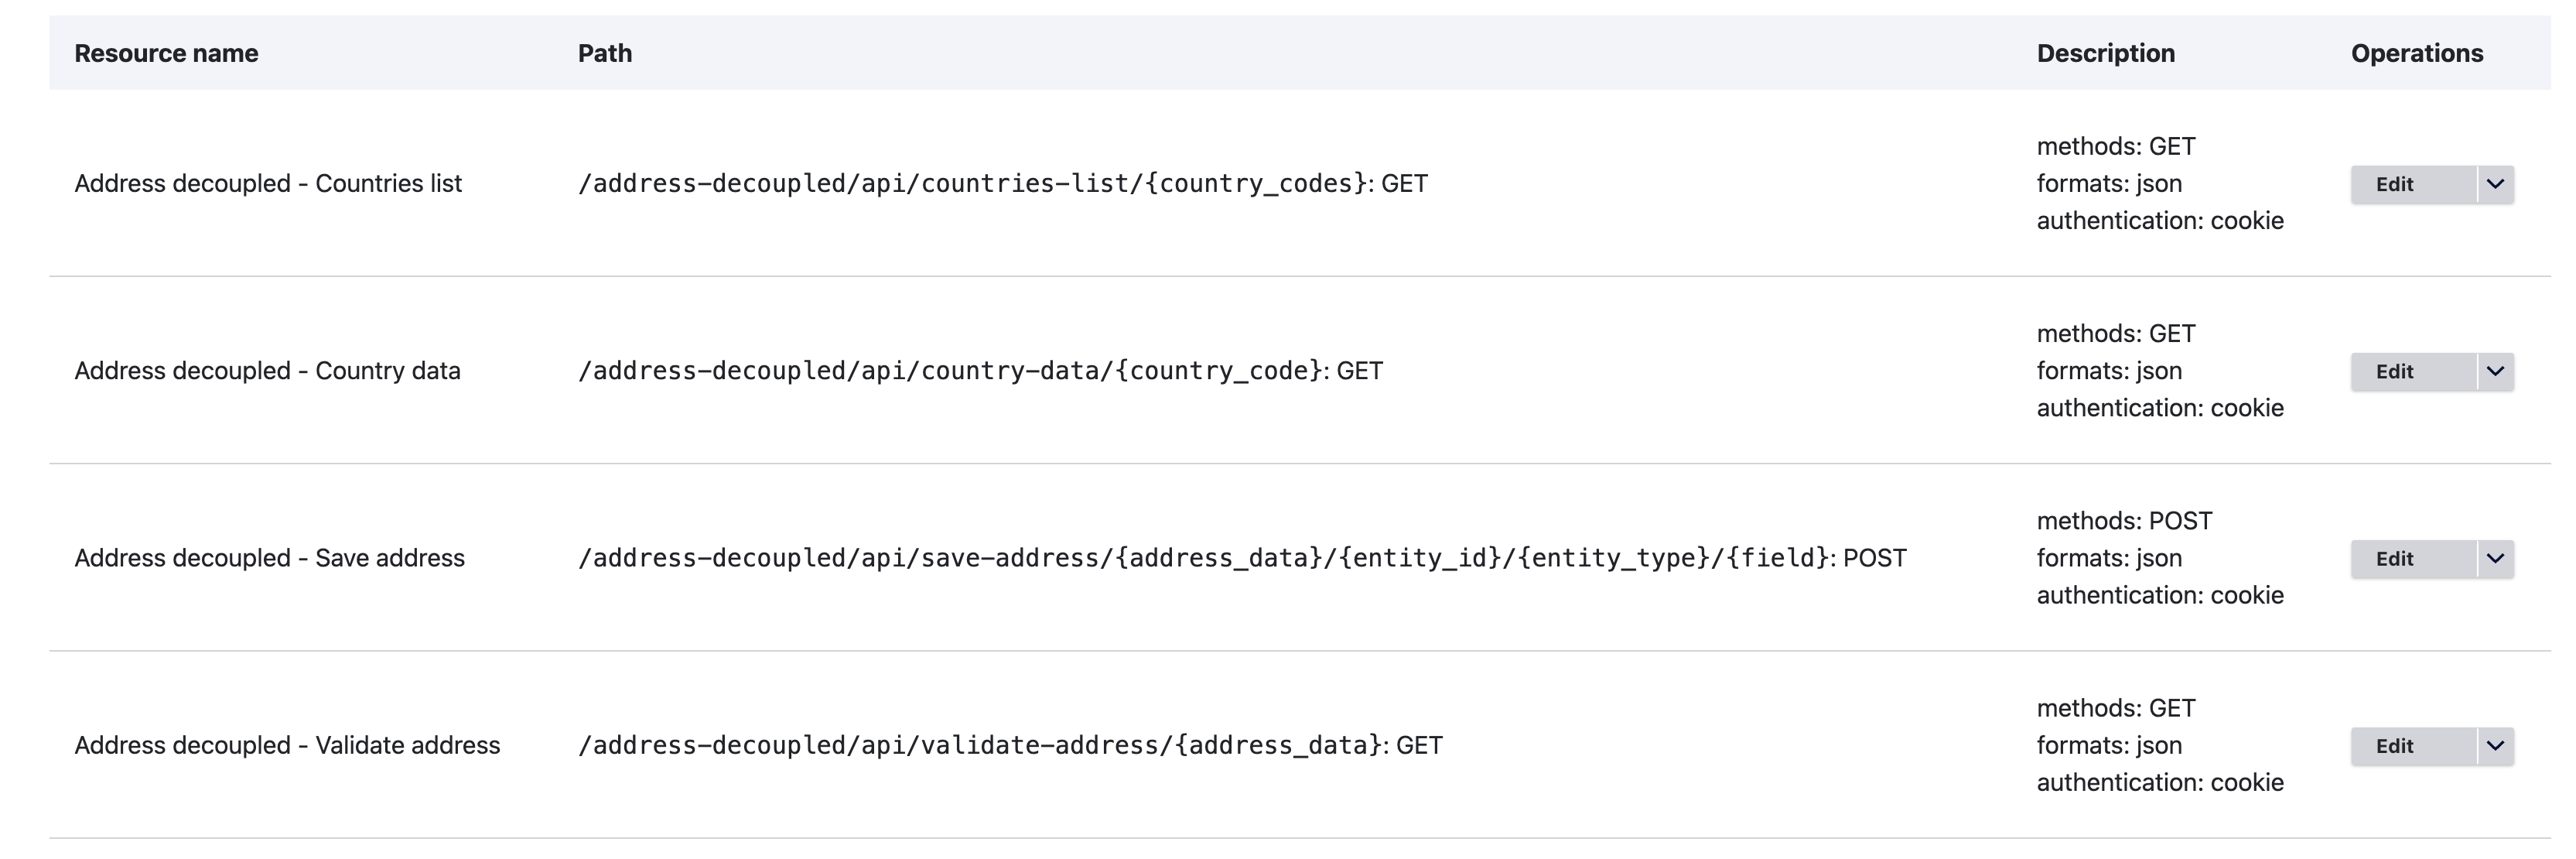2576x859 pixels.
Task: Click the Validate address resource name
Action: 288,745
